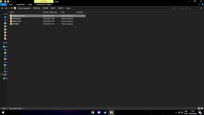Open the Início ribbon tab
This screenshot has height=115, width=204.
coord(11,4)
